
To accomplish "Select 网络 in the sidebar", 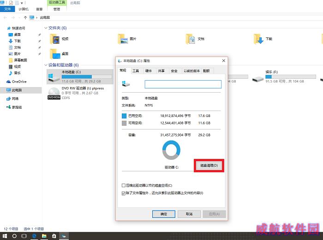I will [x=15, y=99].
